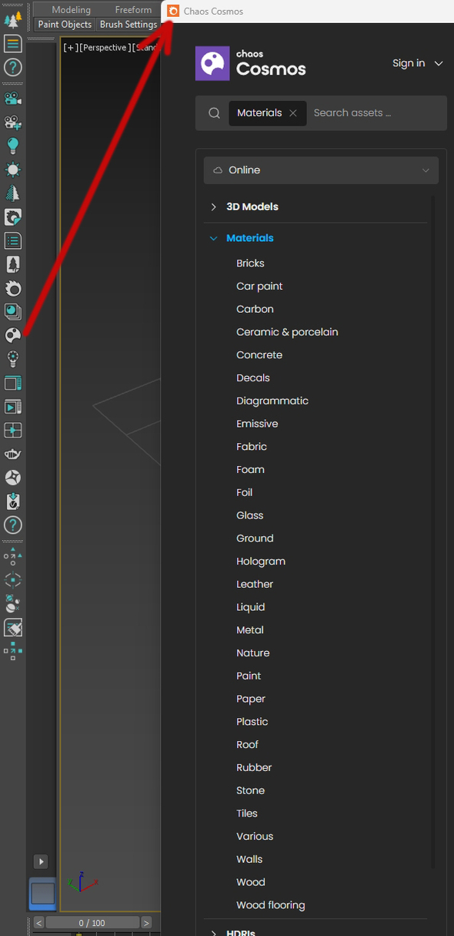Open the Brush Settings panel
This screenshot has width=454, height=936.
129,24
